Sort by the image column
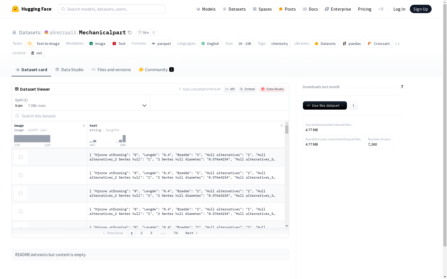Image resolution: width=447 pixels, height=279 pixels. [x=84, y=126]
